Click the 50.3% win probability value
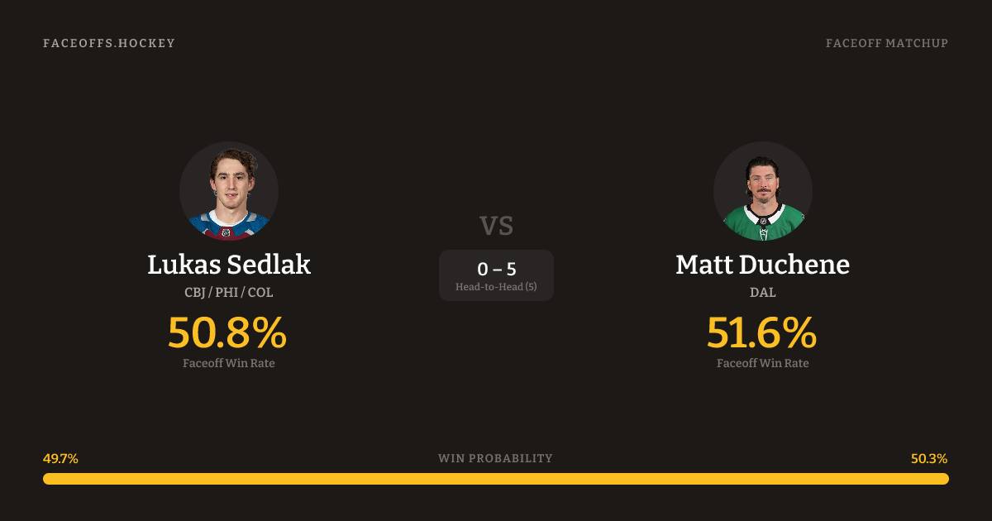Viewport: 992px width, 521px height. coord(929,458)
